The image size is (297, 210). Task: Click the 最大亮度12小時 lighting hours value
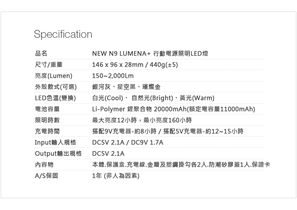142,120
